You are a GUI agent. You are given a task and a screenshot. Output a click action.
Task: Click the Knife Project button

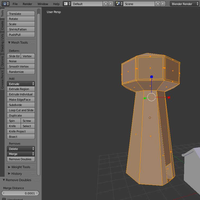(x=21, y=131)
